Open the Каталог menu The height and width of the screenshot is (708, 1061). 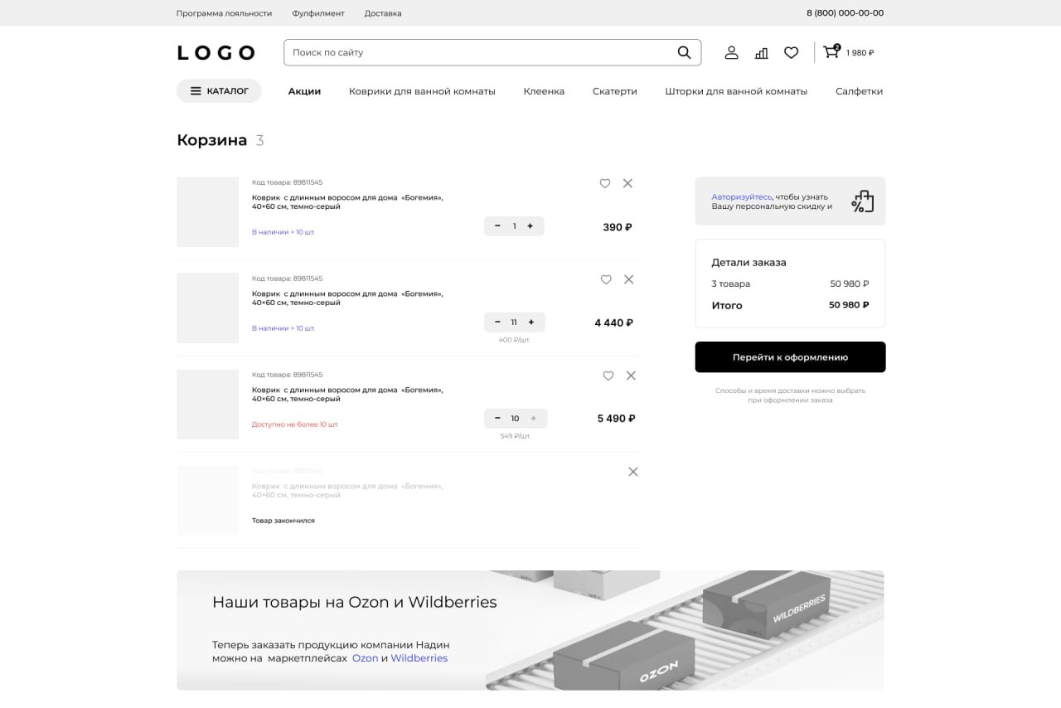(219, 91)
